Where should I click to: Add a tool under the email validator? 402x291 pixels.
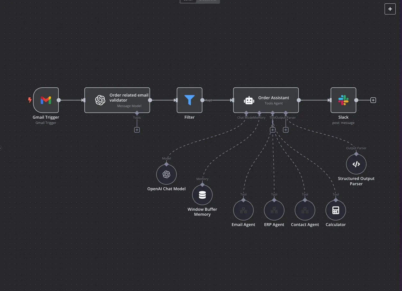click(x=137, y=130)
